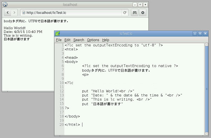Click "日本語が書けます" output line in browser
Screen dimensions: 211x138
(x=17, y=39)
